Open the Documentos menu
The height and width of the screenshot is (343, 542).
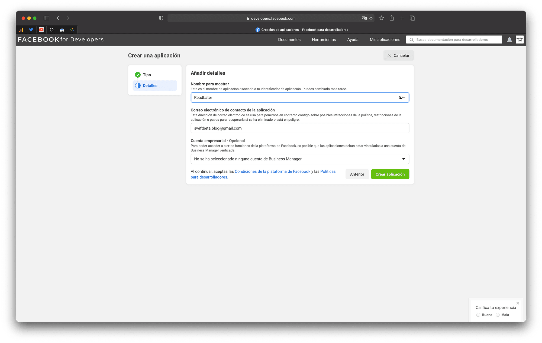point(289,40)
